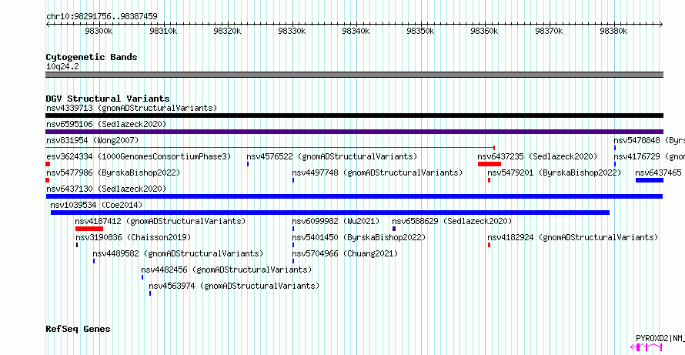Open the nsv5478848 variant label
This screenshot has height=355, width=685.
point(649,140)
